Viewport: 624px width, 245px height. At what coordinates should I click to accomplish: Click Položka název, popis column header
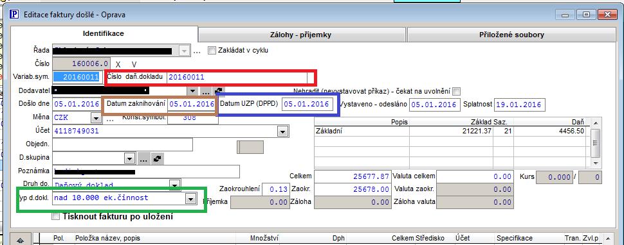107,238
